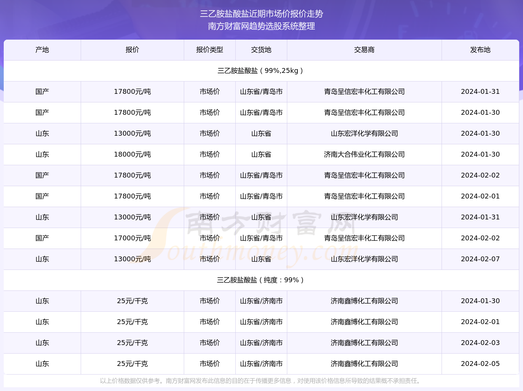Image resolution: width=523 pixels, height=391 pixels.
Task: Click the 报价类型 column header
Action: 210,50
